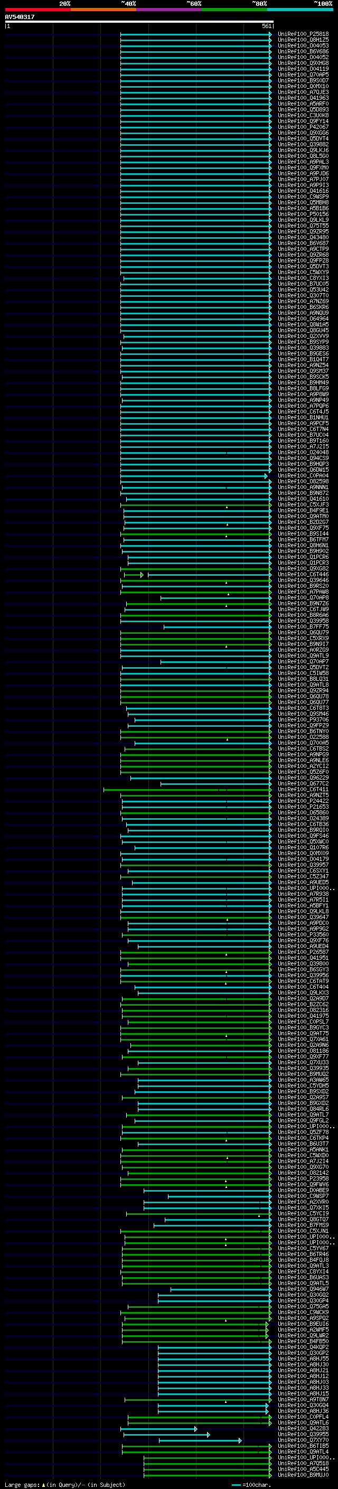Click query end position 561
The width and height of the screenshot is (338, 1489).
[266, 26]
